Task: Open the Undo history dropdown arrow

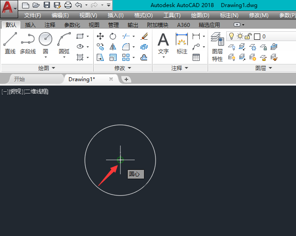Action: click(x=86, y=5)
